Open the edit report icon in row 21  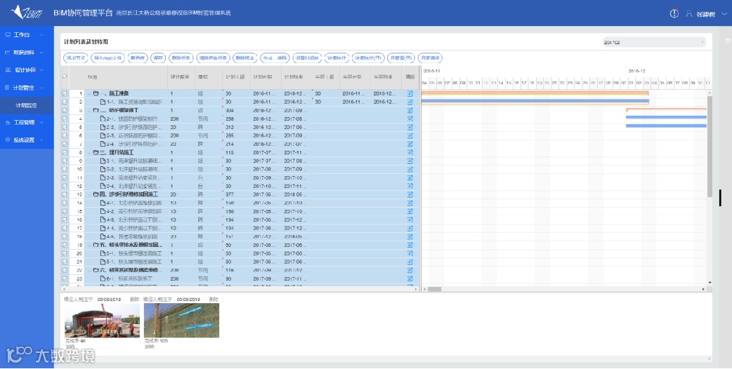coord(410,262)
